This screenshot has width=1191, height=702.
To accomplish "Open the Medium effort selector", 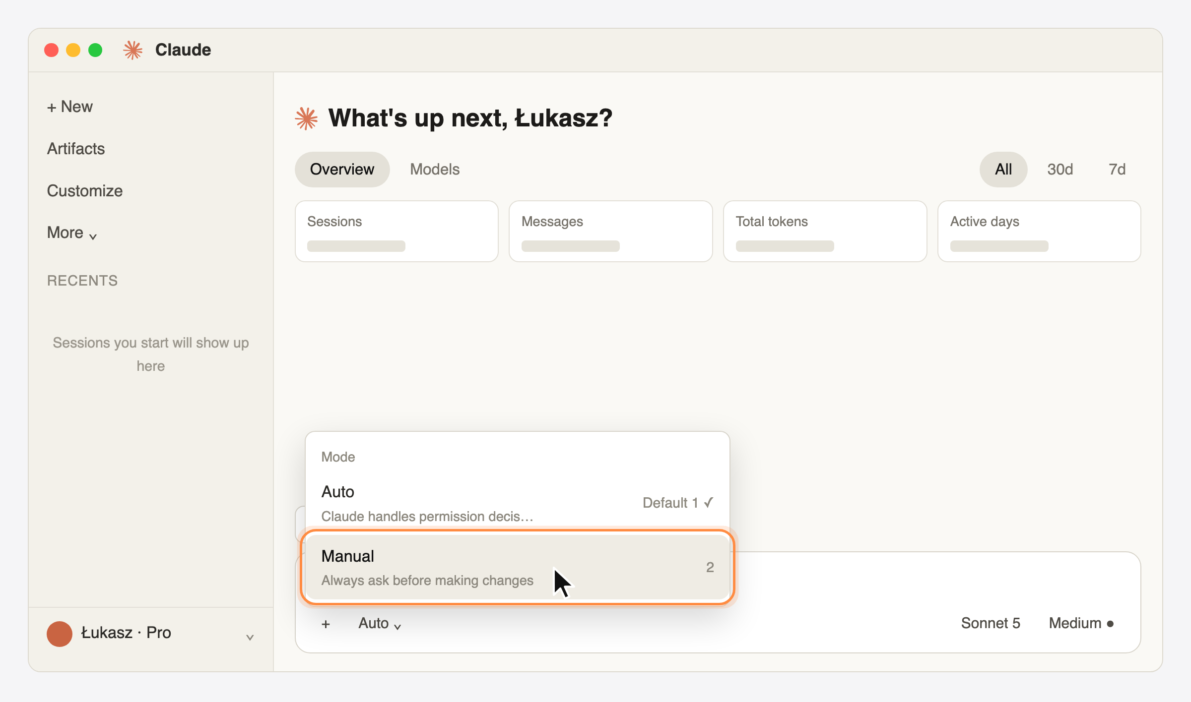I will [1081, 624].
